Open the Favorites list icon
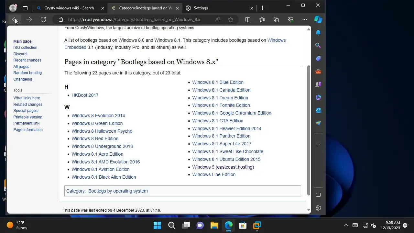This screenshot has width=414, height=233. tap(262, 19)
